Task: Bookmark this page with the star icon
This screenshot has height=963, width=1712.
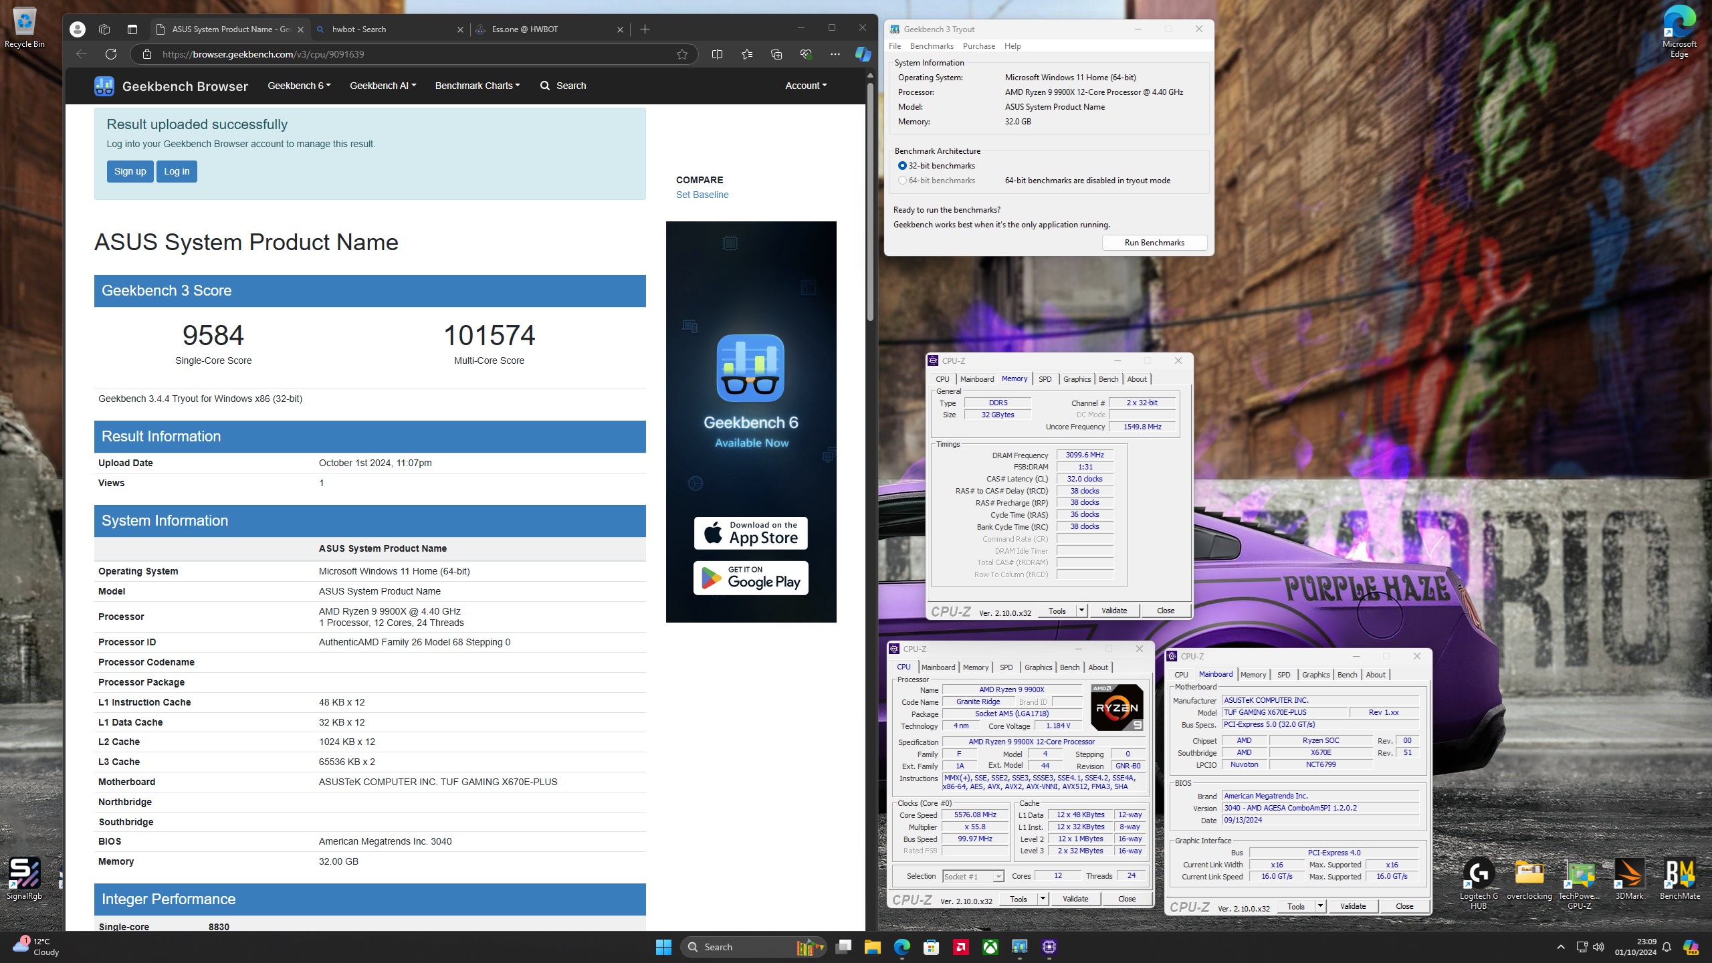Action: [x=682, y=54]
